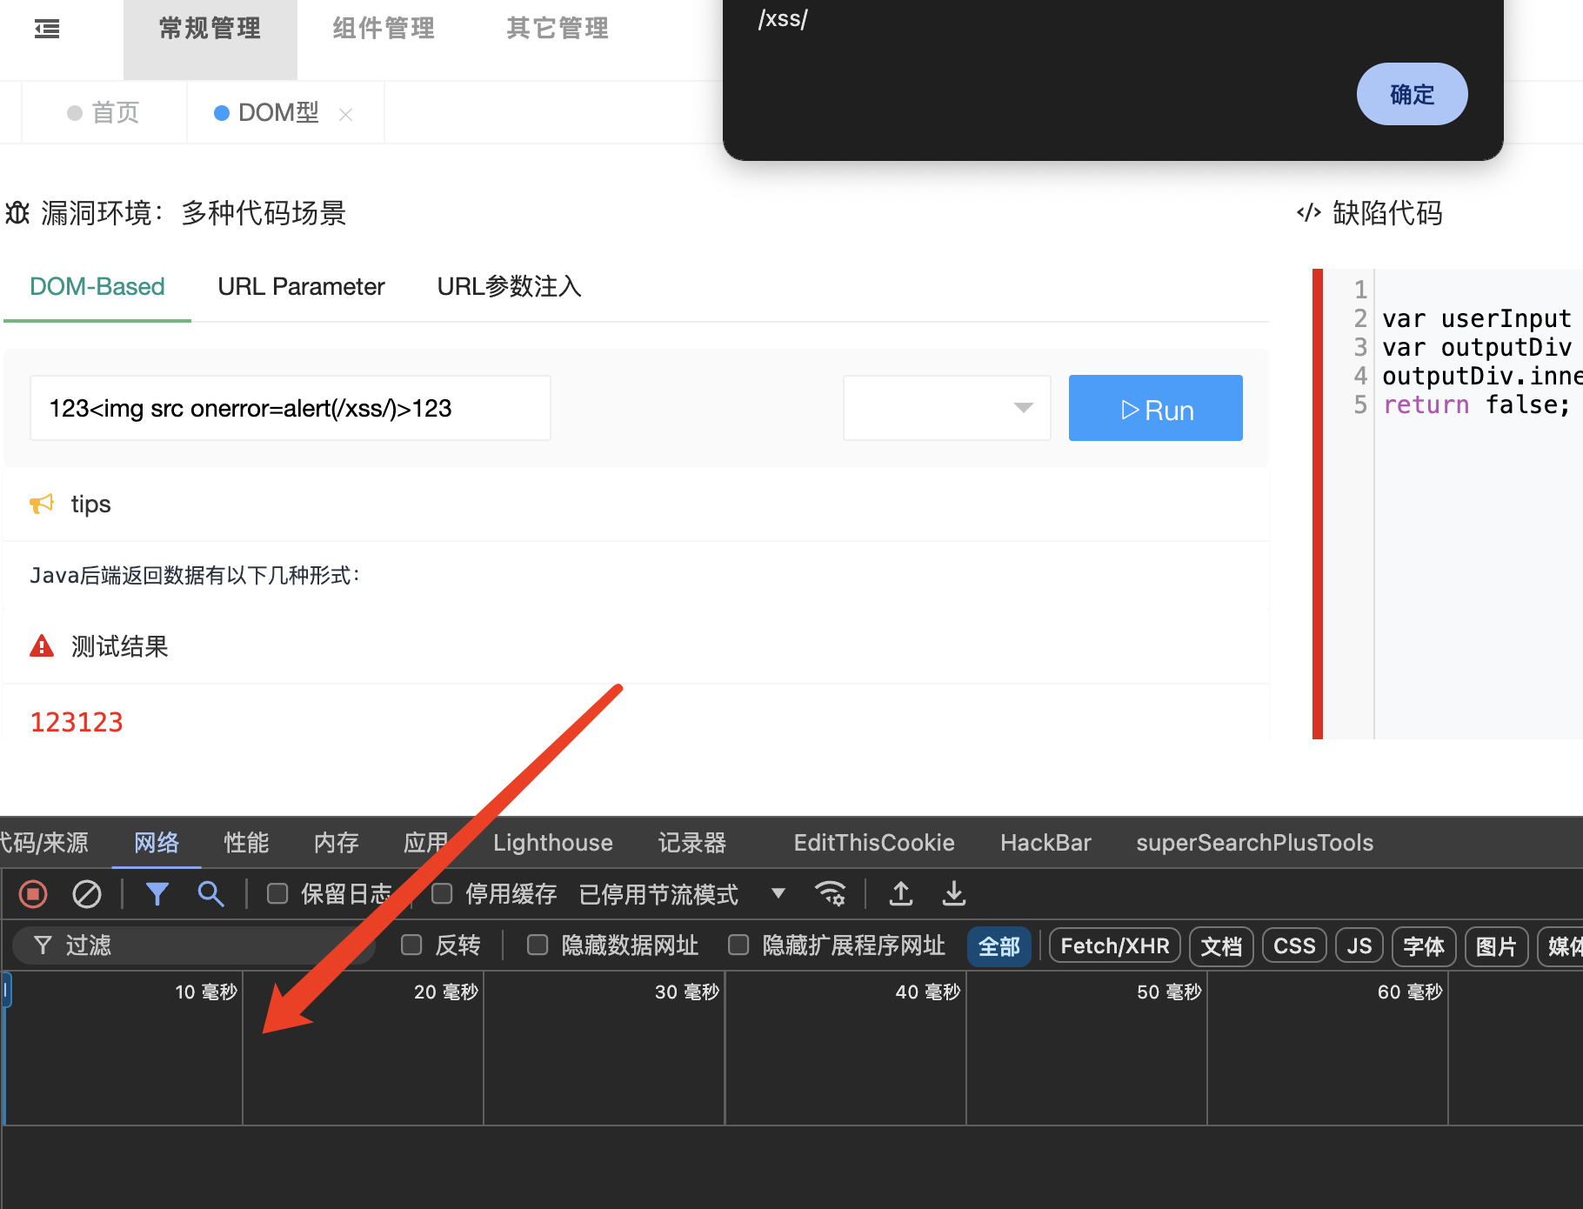Export HAR file download icon
Viewport: 1583px width, 1209px height.
coord(954,894)
